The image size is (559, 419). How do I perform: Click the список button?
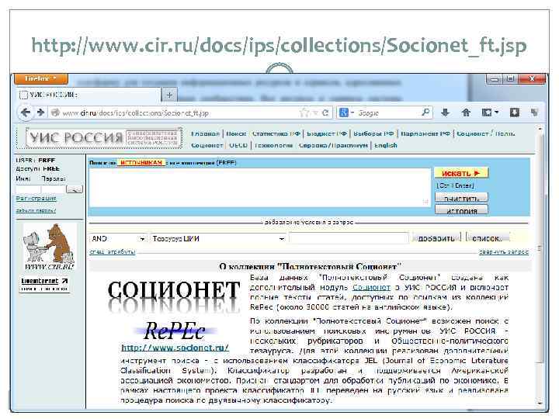[488, 238]
